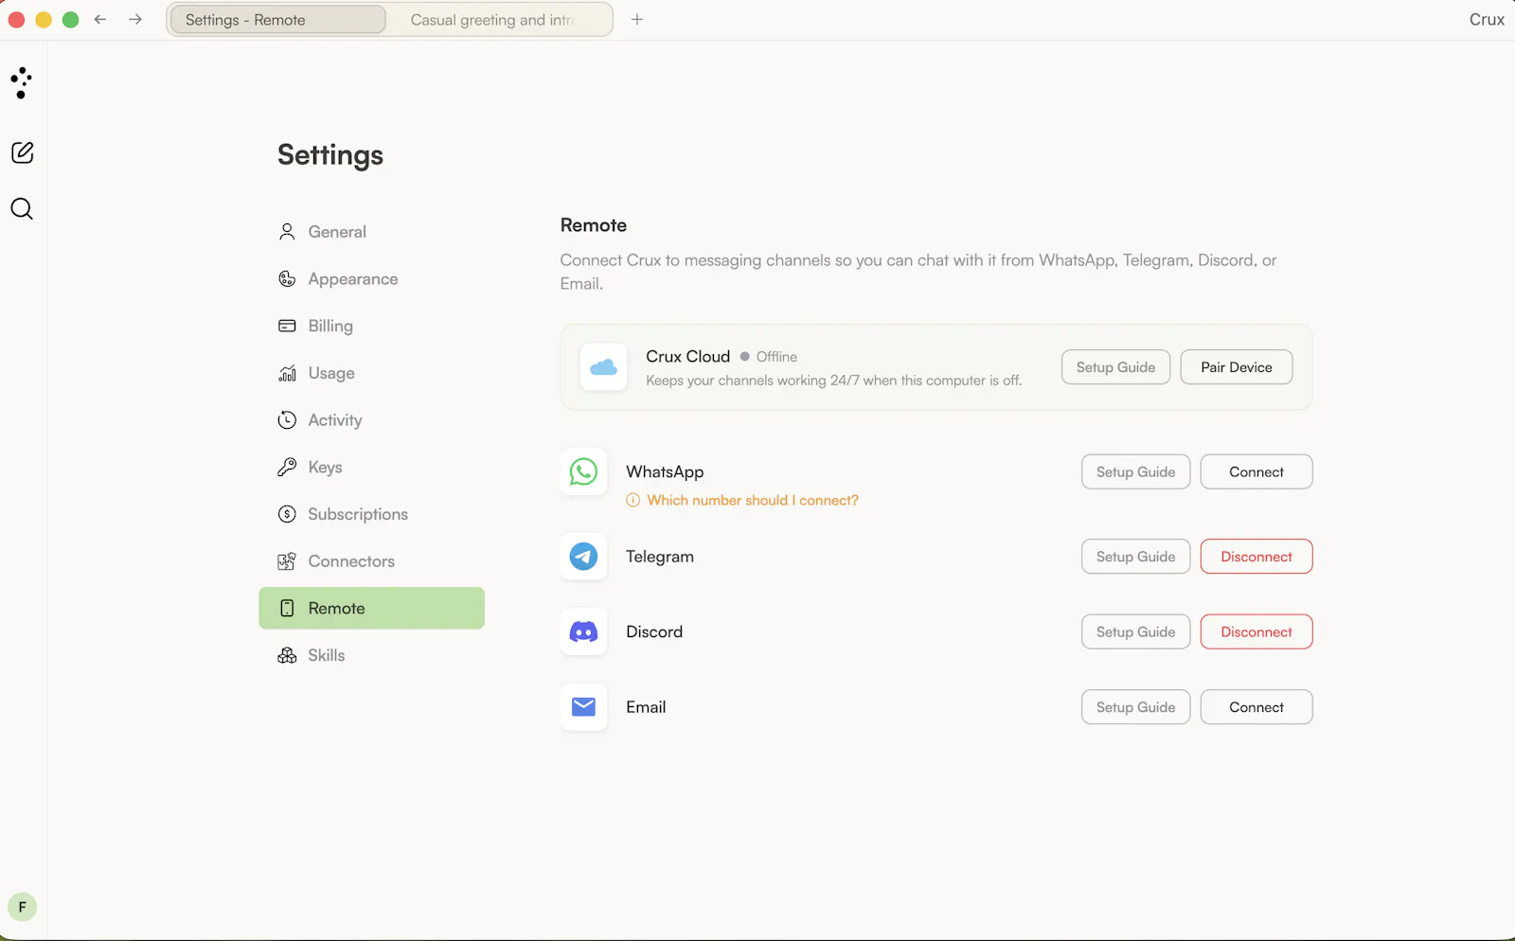This screenshot has height=941, width=1515.
Task: Click the Usage chart icon
Action: coord(287,373)
